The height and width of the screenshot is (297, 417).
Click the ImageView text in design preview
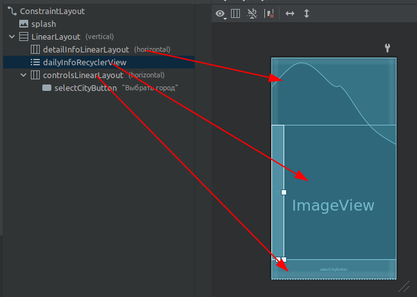click(x=333, y=205)
